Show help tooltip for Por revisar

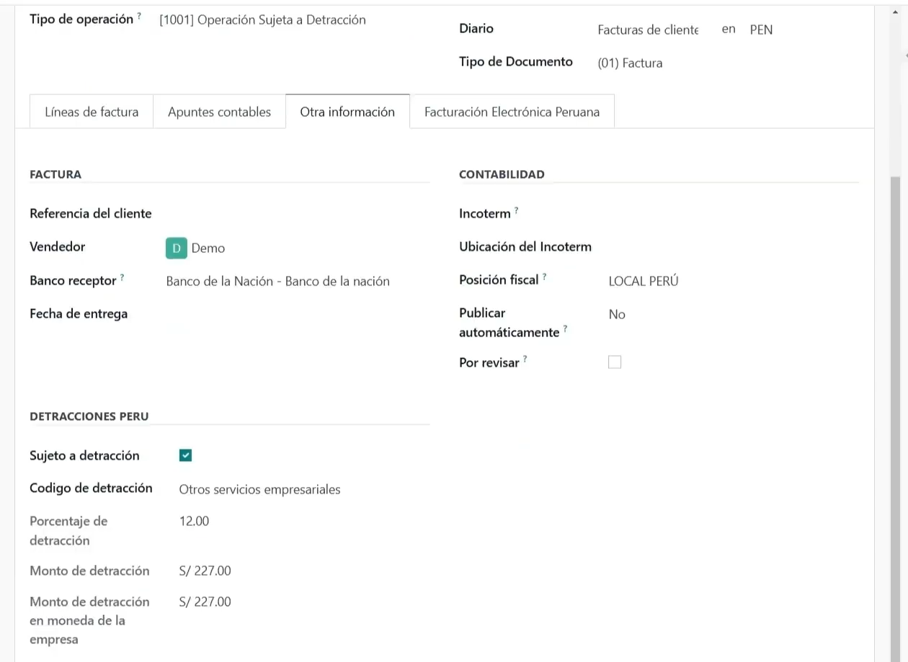tap(525, 359)
